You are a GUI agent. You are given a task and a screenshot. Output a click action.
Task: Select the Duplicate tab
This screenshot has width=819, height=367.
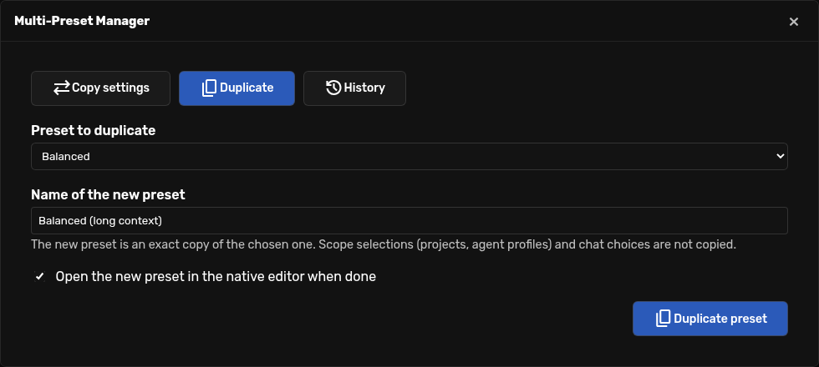tap(237, 88)
